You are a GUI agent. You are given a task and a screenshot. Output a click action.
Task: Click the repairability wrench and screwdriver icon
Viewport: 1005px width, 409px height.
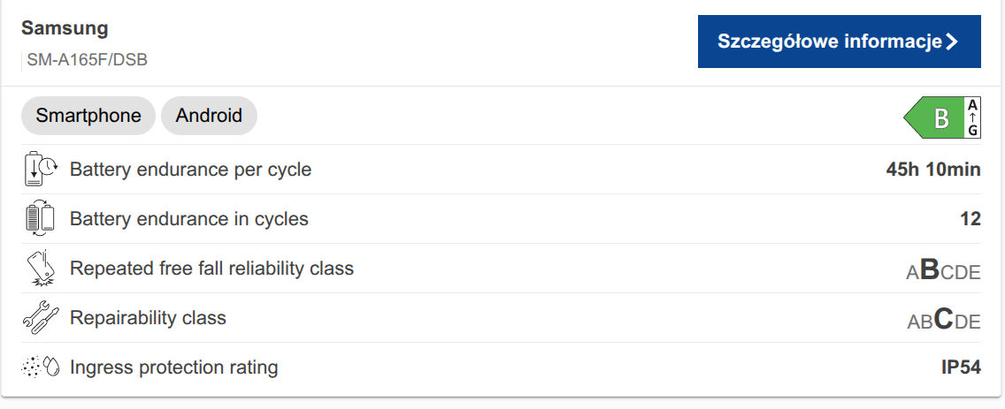click(40, 317)
